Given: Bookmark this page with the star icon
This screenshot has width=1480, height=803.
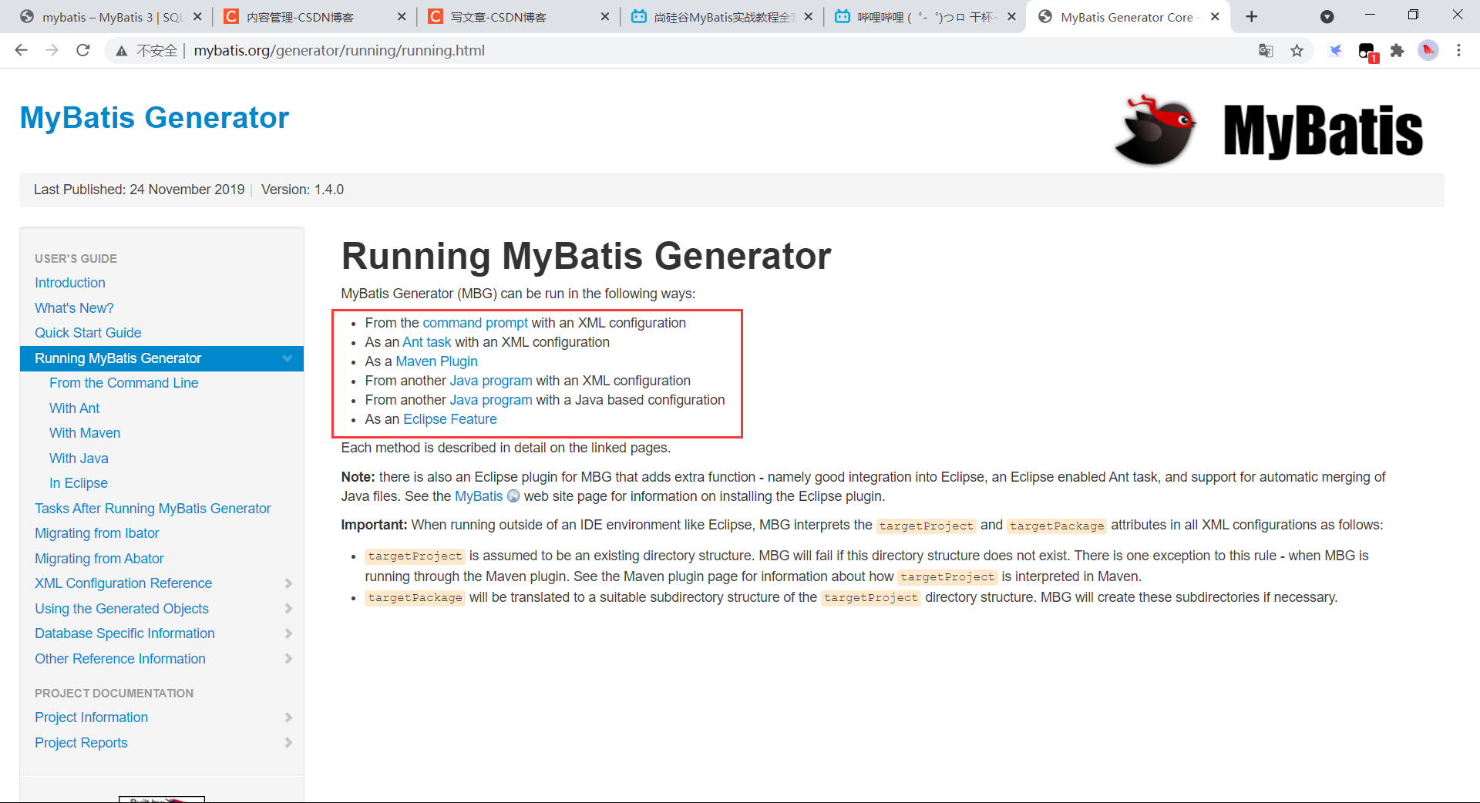Looking at the screenshot, I should (x=1297, y=50).
